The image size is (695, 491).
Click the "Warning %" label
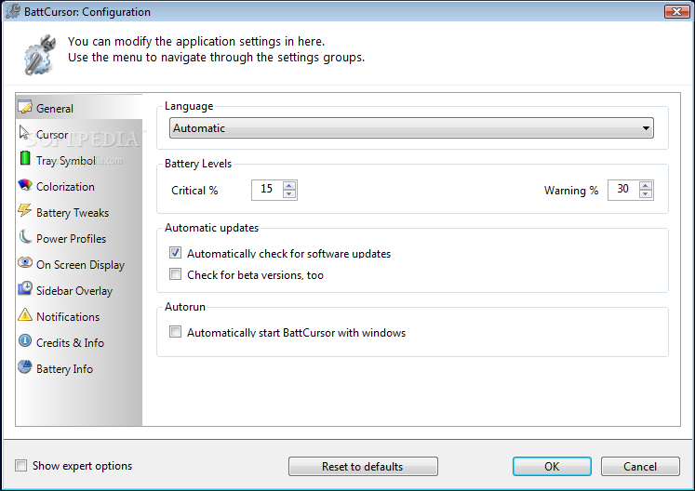[x=571, y=190]
